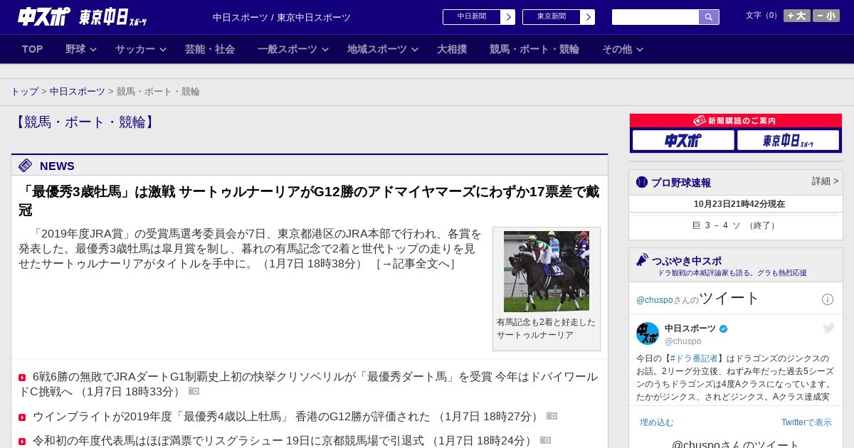The image size is (854, 448).
Task: Click the 東京中日スポーツ subscription banner button
Action: [x=788, y=140]
